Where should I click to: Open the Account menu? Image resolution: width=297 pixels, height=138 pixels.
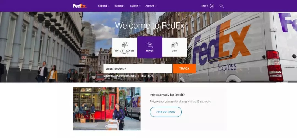pos(151,6)
